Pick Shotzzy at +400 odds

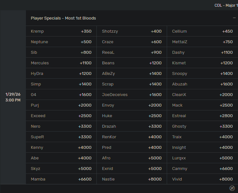[132, 31]
